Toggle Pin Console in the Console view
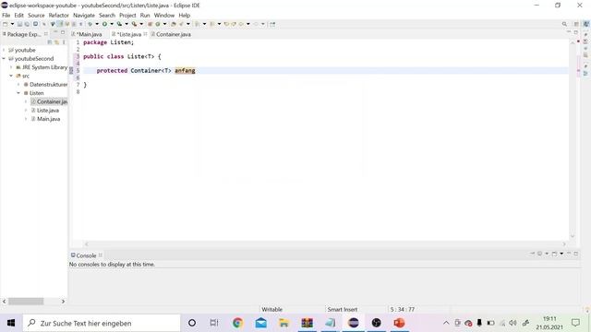The image size is (591, 332). point(532,254)
